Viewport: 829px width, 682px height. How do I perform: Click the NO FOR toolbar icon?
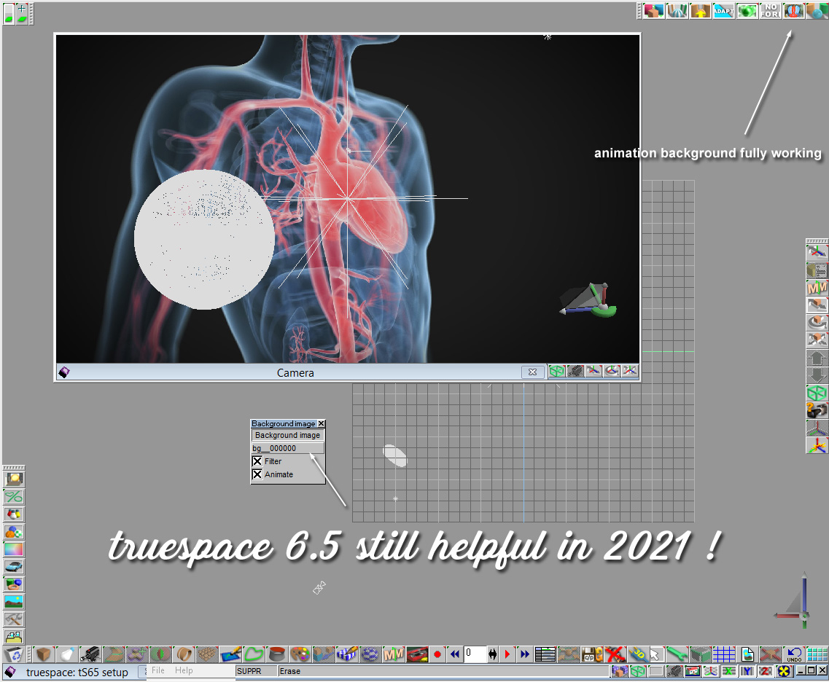(x=770, y=11)
